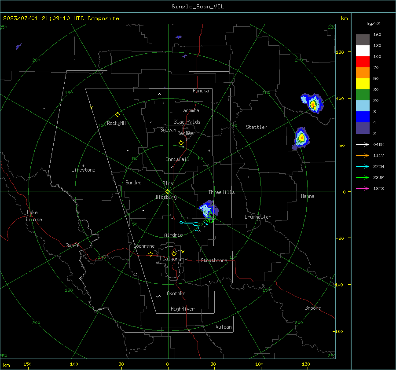Click the Banff label

[x=73, y=245]
